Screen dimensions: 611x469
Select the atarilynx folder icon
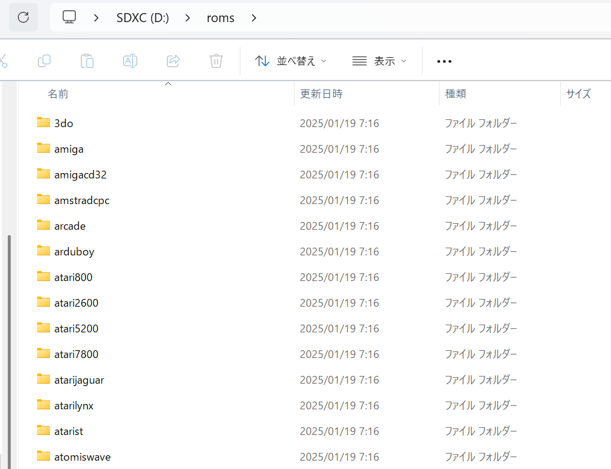(44, 405)
